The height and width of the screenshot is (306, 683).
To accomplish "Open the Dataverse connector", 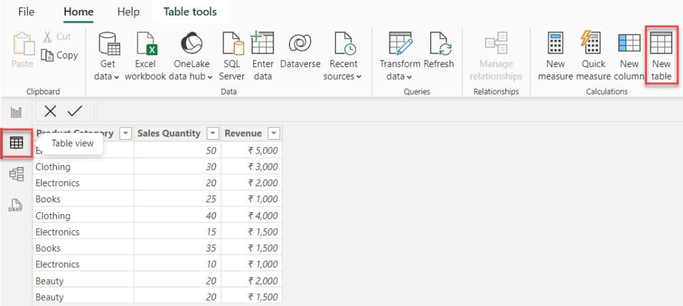I will [300, 51].
